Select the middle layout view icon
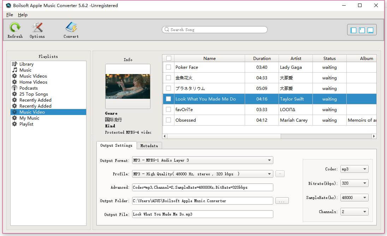Viewport: 387px width, 236px height. 362,30
